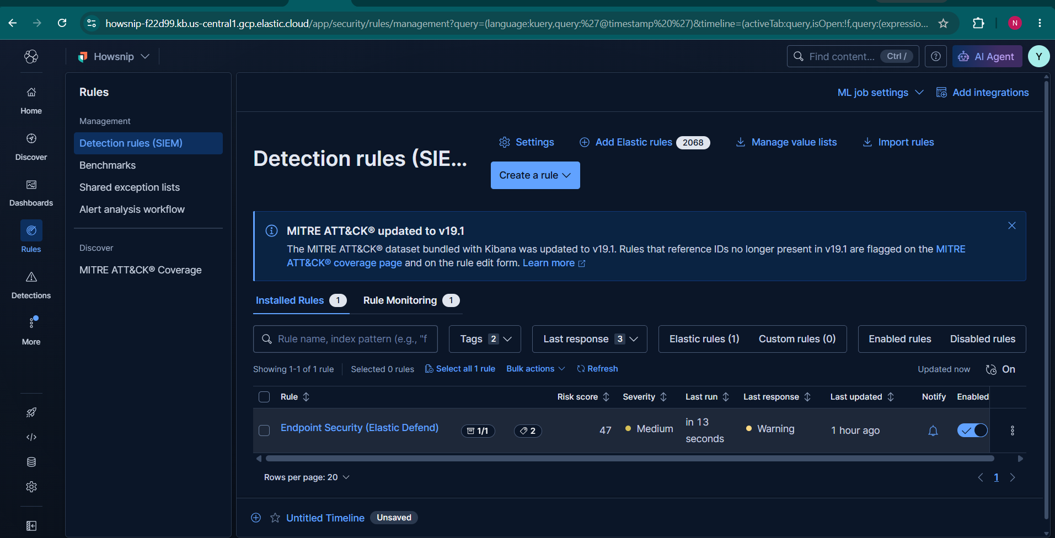Favorite the Untitled Timeline star
The height and width of the screenshot is (538, 1055).
click(x=275, y=518)
